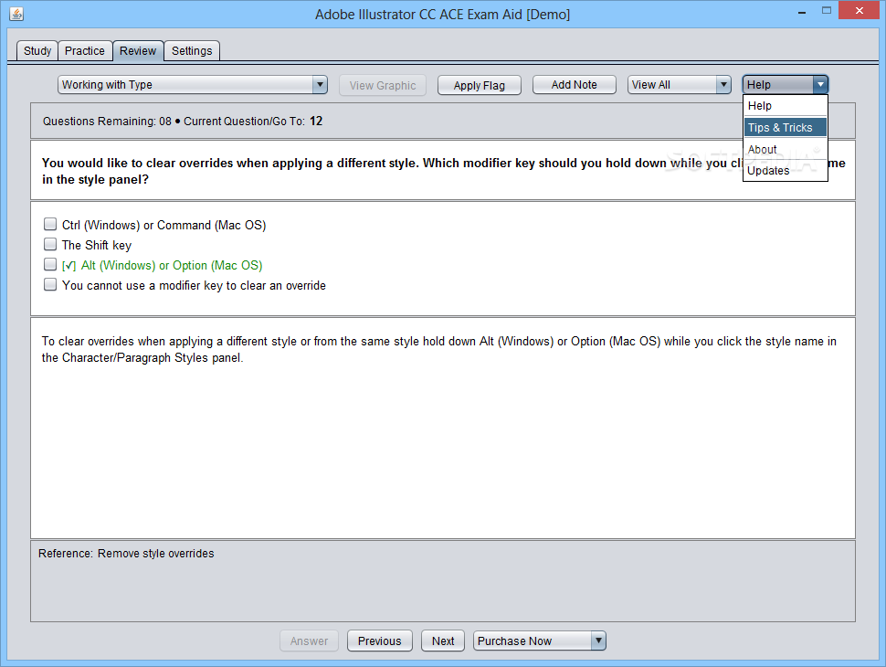Screen dimensions: 886x667
Task: Click the current question number 12 field
Action: click(x=316, y=121)
